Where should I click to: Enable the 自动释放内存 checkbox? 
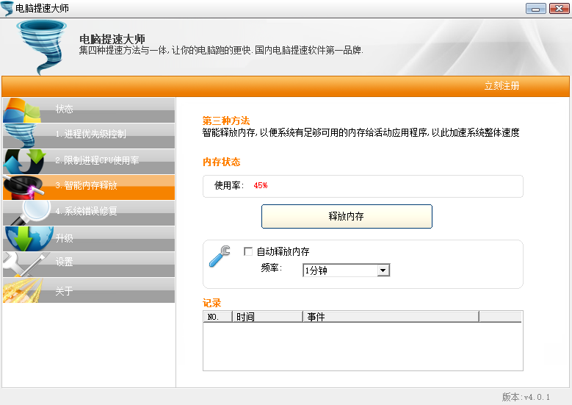248,251
